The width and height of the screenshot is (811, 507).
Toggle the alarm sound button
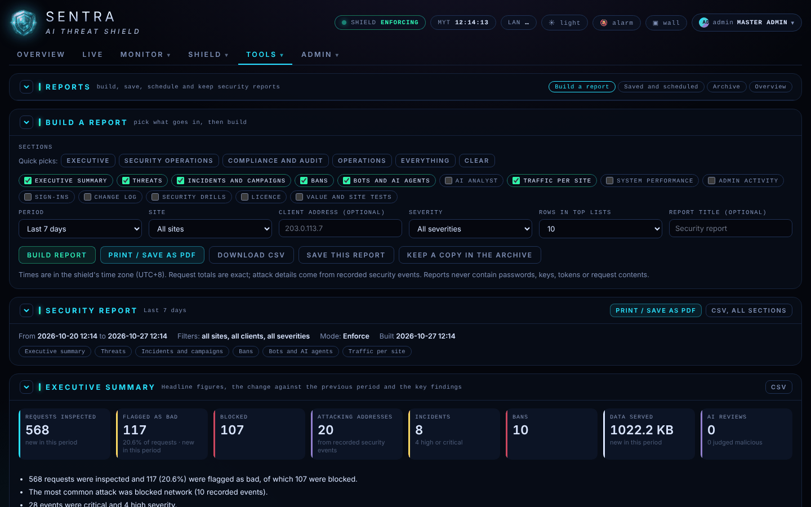[x=616, y=23]
